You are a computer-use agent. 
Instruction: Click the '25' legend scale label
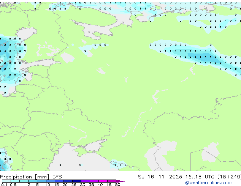(74, 184)
